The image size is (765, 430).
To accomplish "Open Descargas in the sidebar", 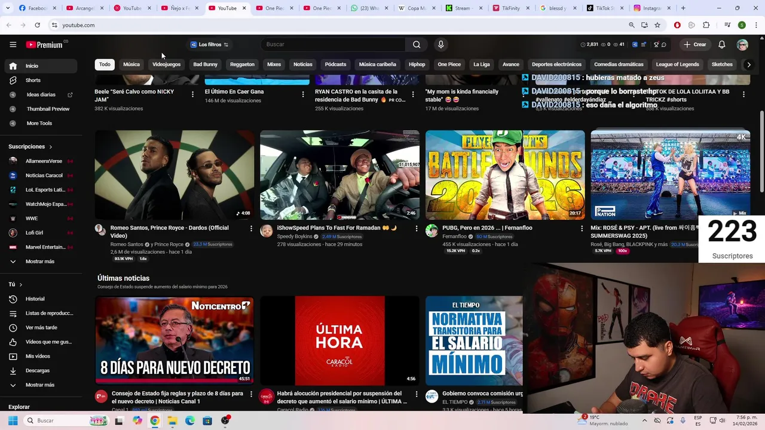I will pos(38,370).
